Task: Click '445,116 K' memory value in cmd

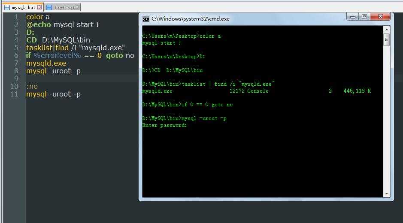Action: (x=357, y=91)
